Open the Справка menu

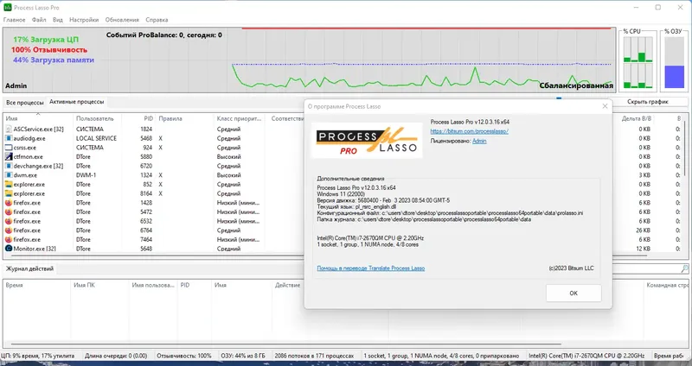157,20
